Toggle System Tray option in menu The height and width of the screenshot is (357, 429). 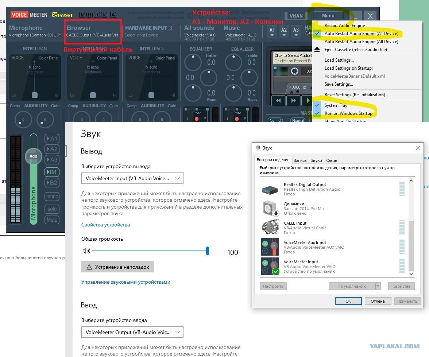pyautogui.click(x=336, y=105)
